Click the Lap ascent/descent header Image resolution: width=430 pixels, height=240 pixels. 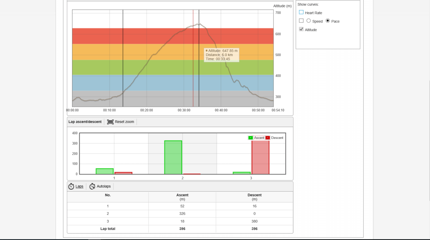pyautogui.click(x=85, y=122)
